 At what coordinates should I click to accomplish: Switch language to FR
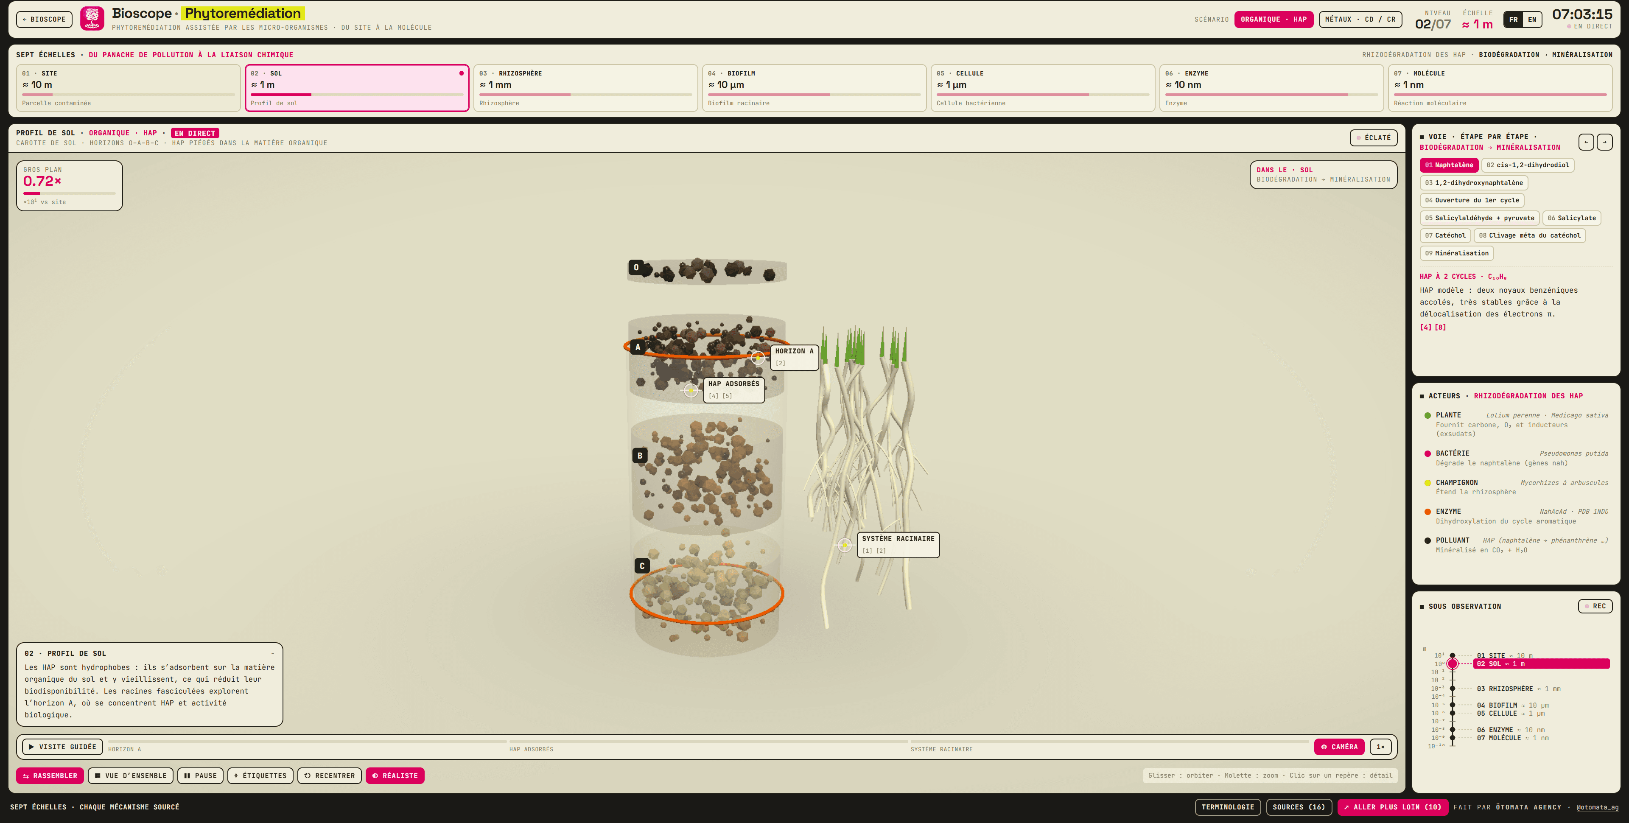1513,20
